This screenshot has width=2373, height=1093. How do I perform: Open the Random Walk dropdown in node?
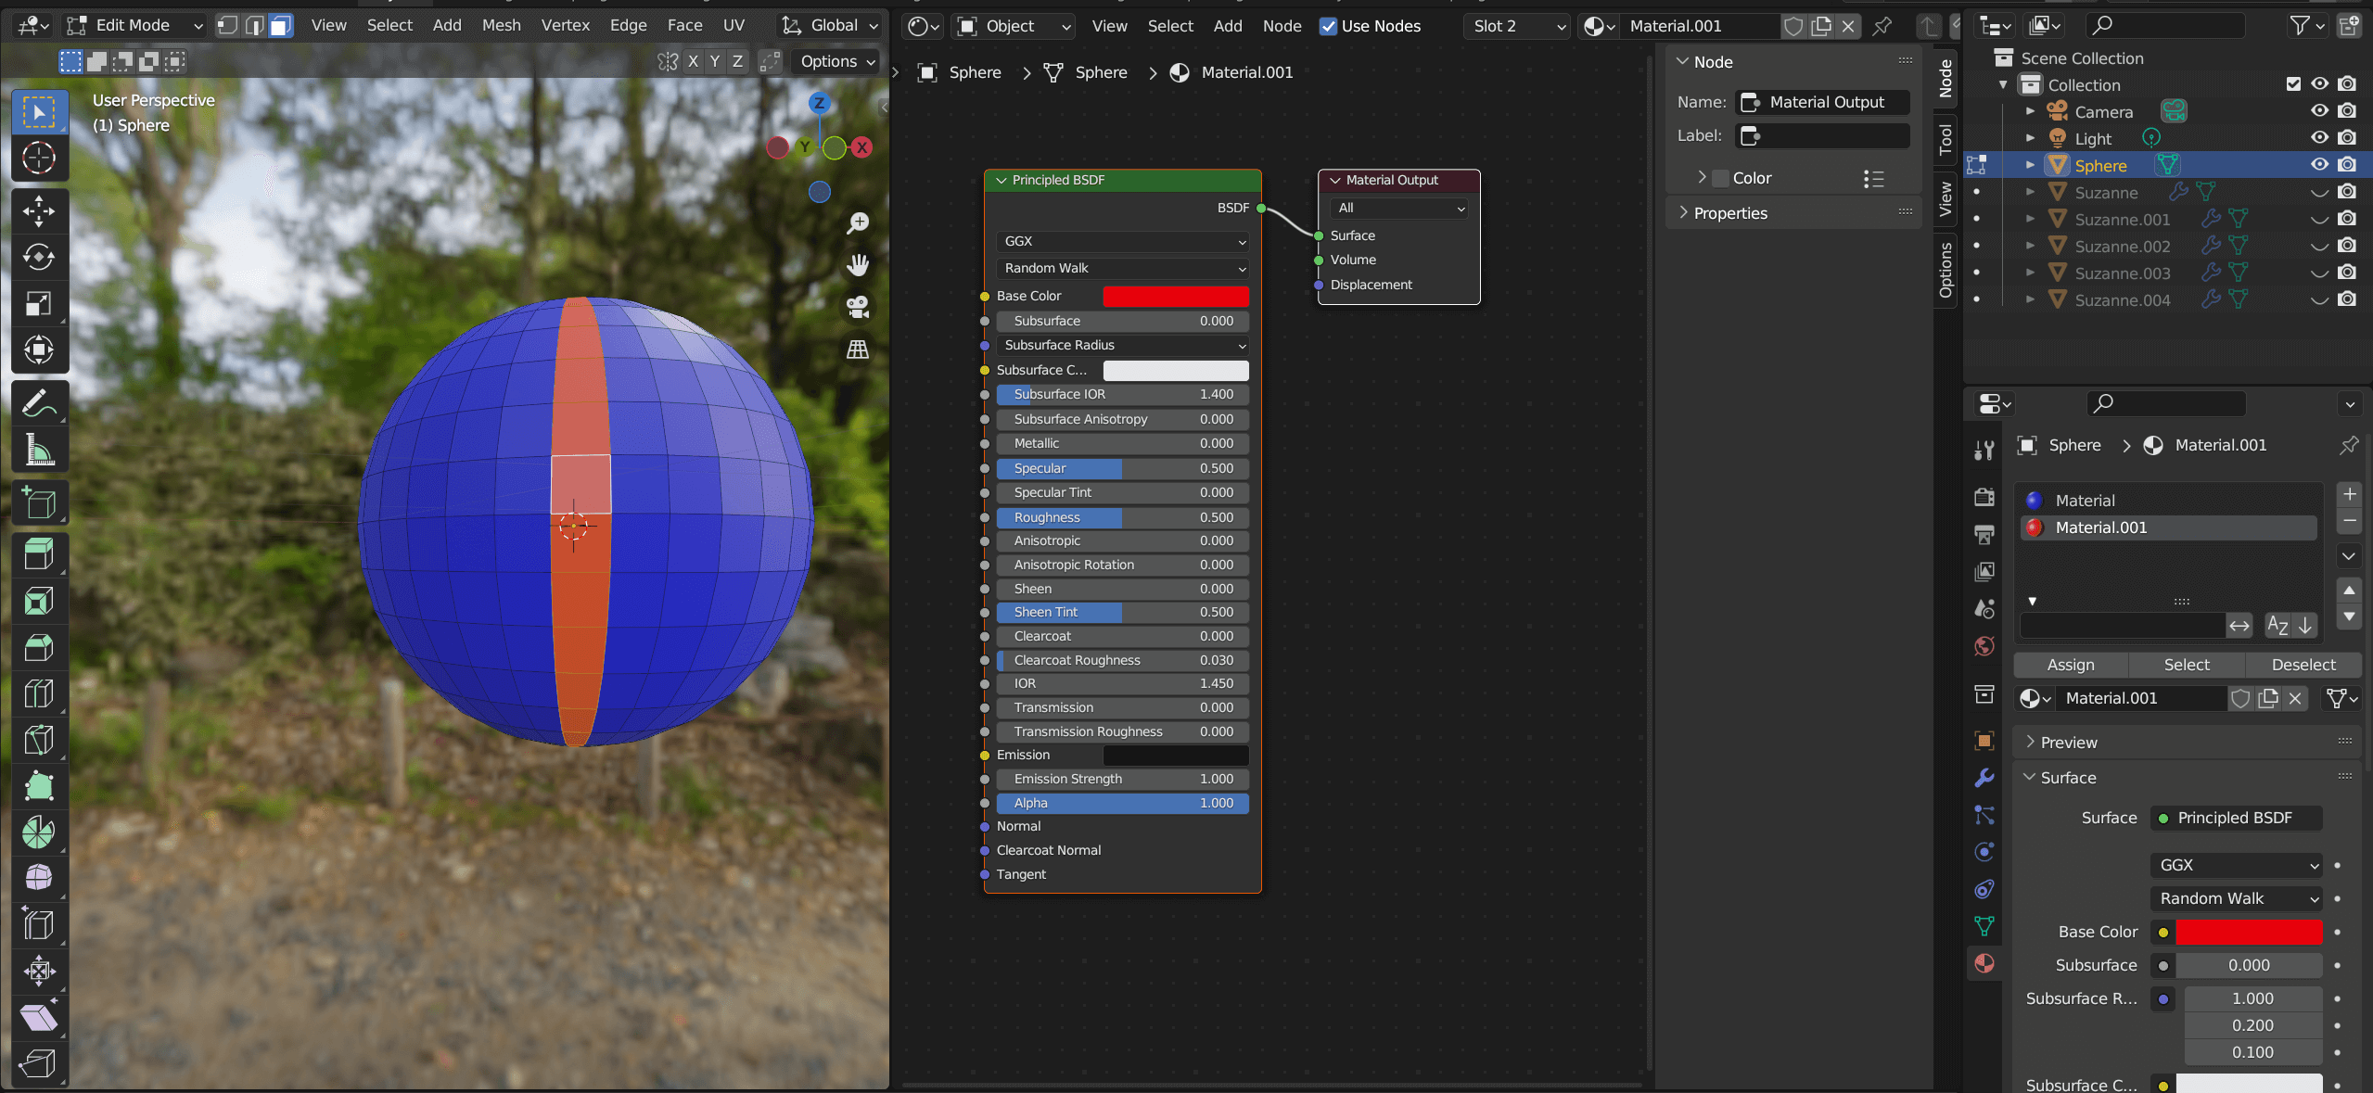pyautogui.click(x=1123, y=268)
